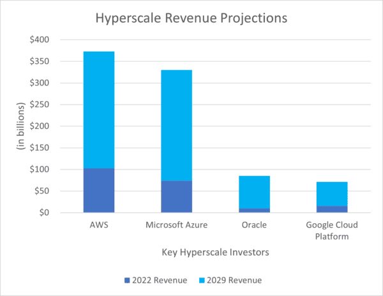Click Google Cloud Platform 2029 bar segment
This screenshot has height=296, width=383.
coord(332,194)
